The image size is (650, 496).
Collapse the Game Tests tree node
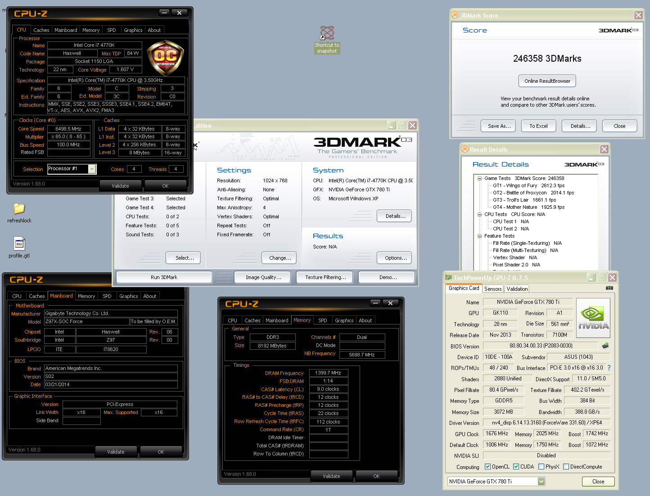click(480, 178)
